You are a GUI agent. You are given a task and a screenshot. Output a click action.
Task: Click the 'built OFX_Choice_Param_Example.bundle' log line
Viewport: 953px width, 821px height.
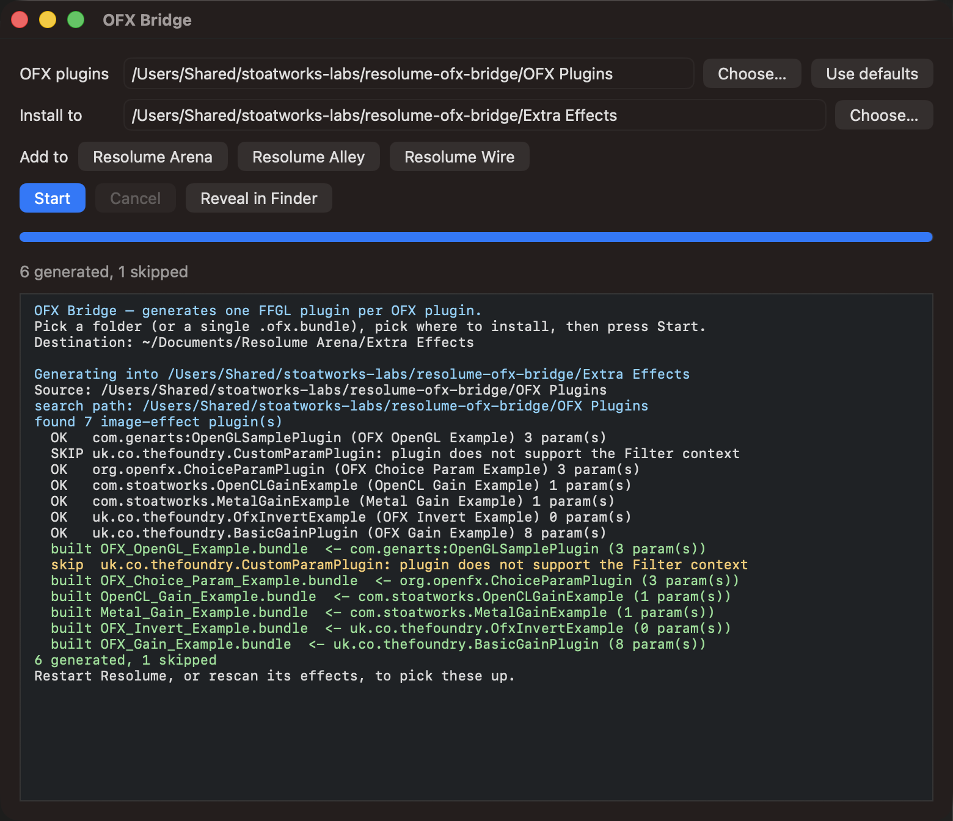pyautogui.click(x=395, y=580)
